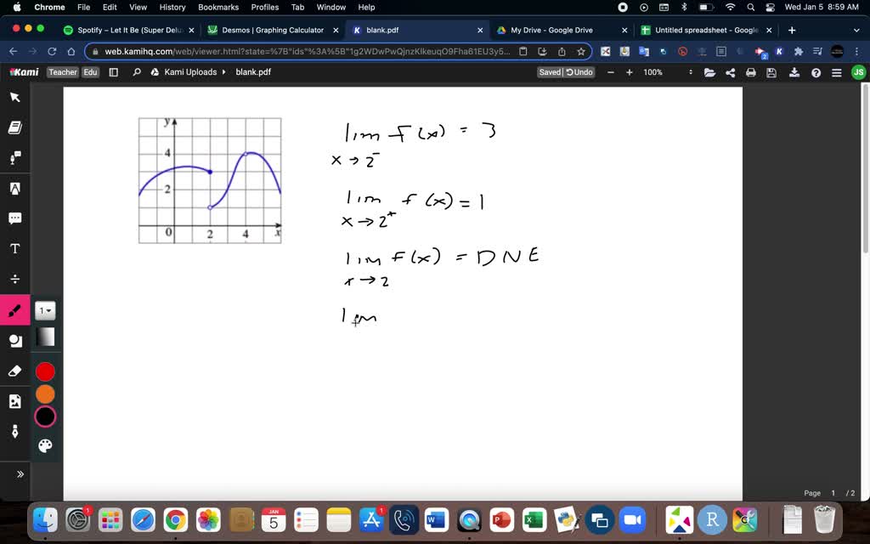This screenshot has width=870, height=544.
Task: Select the comment annotation tool
Action: point(14,218)
